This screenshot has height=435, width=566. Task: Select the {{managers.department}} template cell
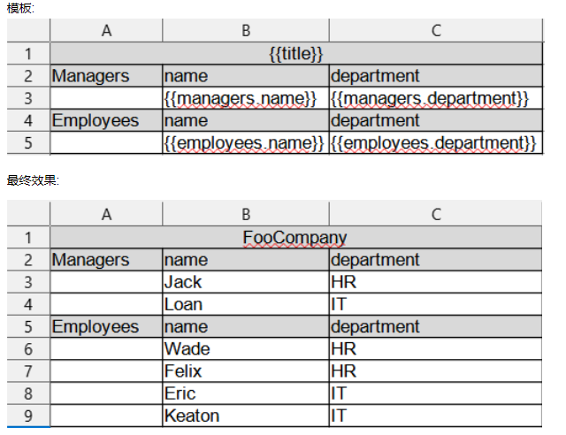pos(434,98)
